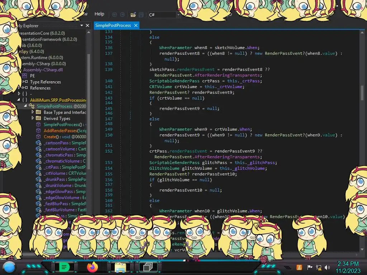This screenshot has height=275, width=367.
Task: Select the System.Runtime (6.0.0.0) assembly
Action: coord(42,58)
